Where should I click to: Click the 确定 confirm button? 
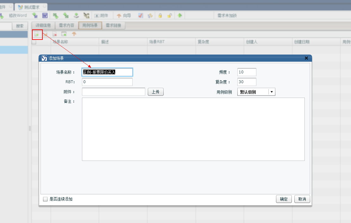point(284,199)
